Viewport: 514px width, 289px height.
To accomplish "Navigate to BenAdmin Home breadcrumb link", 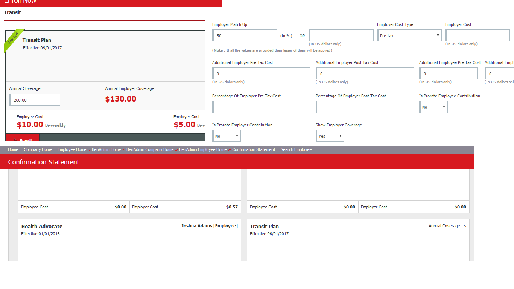I will coord(106,150).
